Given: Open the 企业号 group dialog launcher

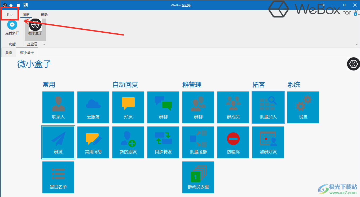Looking at the screenshot, I should point(43,44).
